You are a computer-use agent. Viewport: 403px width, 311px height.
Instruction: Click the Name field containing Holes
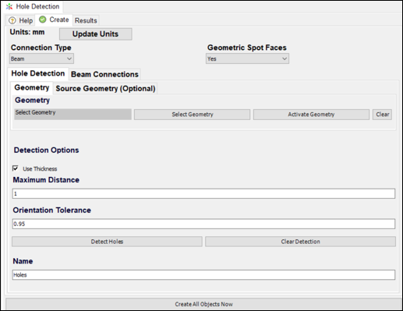click(x=203, y=274)
